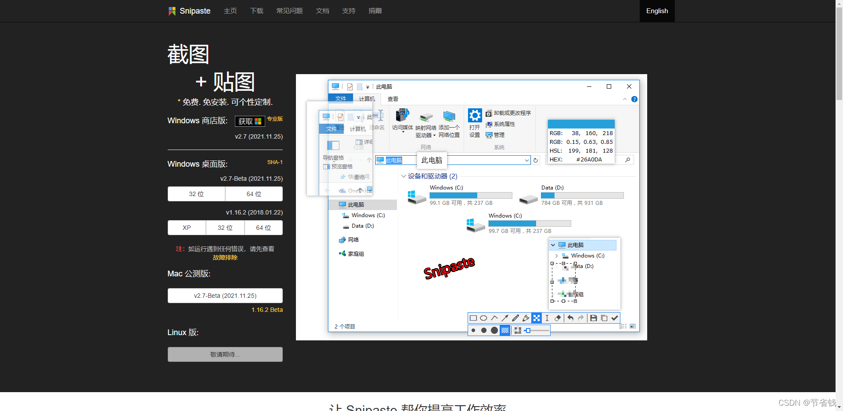The image size is (843, 411).
Task: Click the blue help question icon
Action: (x=634, y=99)
